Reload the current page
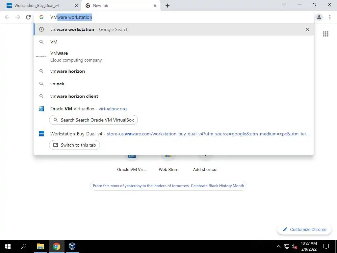 [x=28, y=17]
